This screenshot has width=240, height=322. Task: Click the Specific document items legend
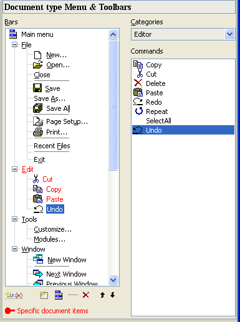47,311
